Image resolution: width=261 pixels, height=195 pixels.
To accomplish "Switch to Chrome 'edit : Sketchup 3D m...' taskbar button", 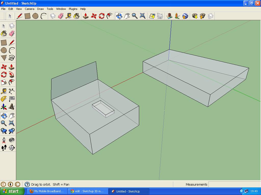I will point(88,191).
